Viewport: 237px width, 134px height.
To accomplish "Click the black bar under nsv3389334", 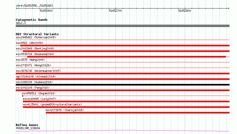I will 122,85.
